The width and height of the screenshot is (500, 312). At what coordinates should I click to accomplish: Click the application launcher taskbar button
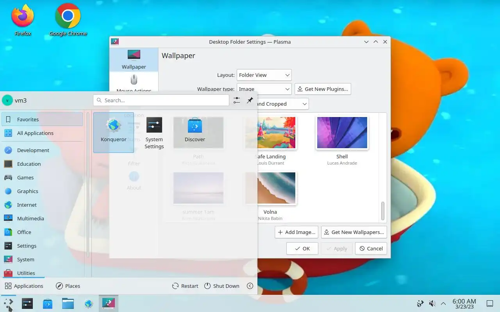9,303
